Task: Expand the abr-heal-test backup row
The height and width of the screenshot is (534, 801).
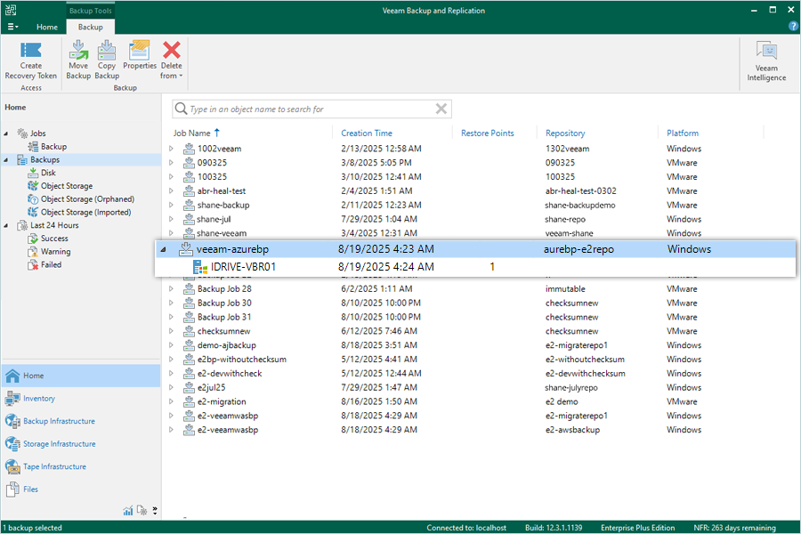Action: pyautogui.click(x=171, y=190)
